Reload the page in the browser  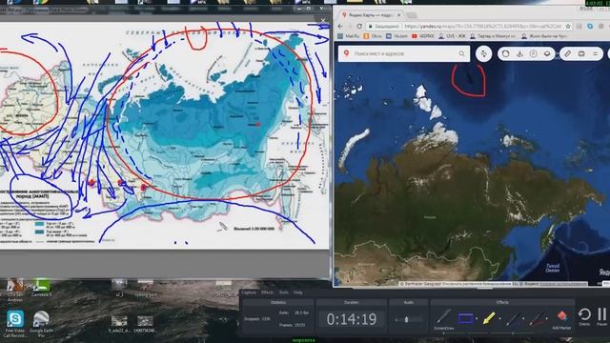pyautogui.click(x=359, y=26)
